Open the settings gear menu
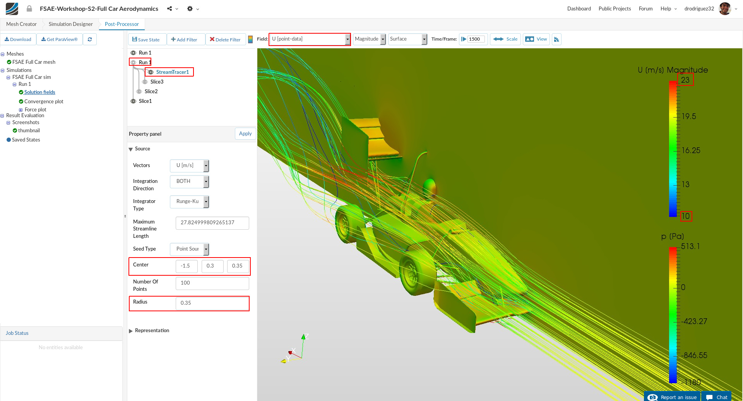This screenshot has height=401, width=743. point(190,9)
